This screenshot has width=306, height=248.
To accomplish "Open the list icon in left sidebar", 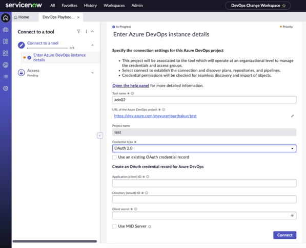I will (x=6, y=77).
